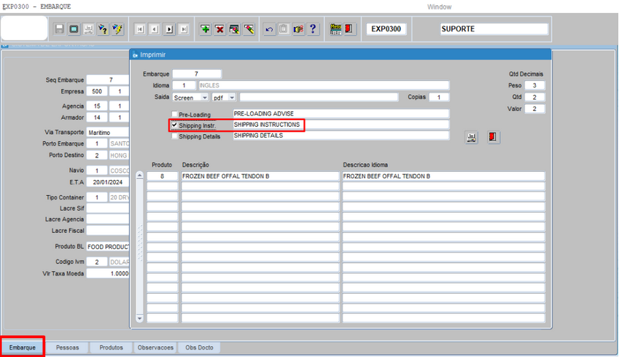
Task: Open the pdf format dropdown
Action: click(232, 98)
